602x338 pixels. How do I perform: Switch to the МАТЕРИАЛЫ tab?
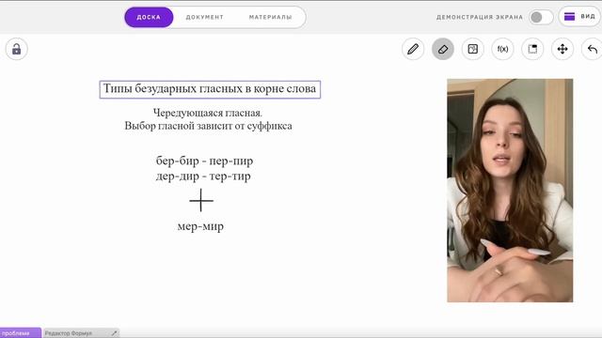(270, 17)
